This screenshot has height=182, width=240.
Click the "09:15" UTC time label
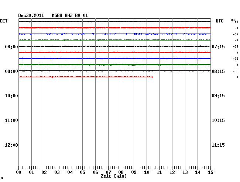pyautogui.click(x=218, y=96)
